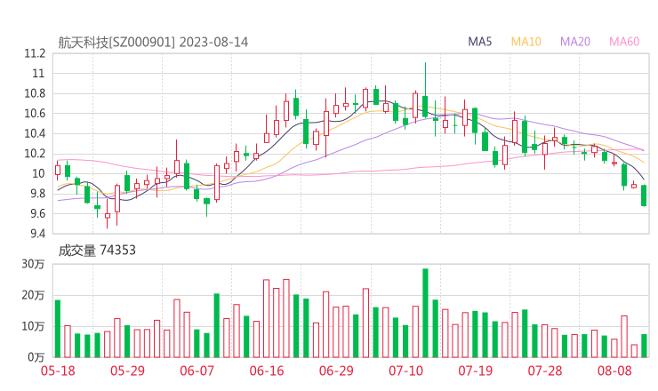Click the 07-10 date axis label
The width and height of the screenshot is (658, 391).
405,371
